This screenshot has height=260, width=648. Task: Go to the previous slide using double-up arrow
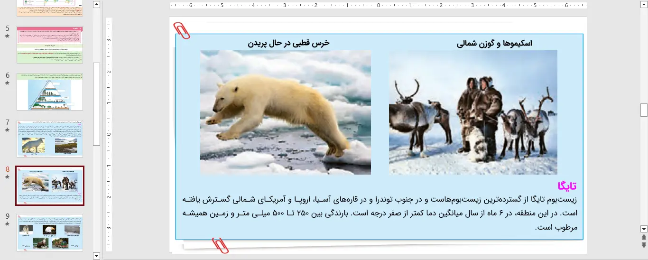pyautogui.click(x=644, y=237)
